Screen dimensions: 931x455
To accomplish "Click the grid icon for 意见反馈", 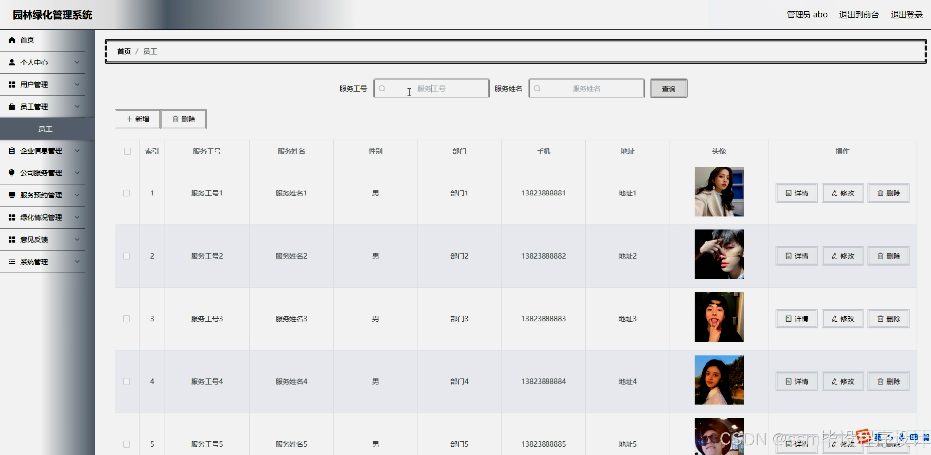I will (x=12, y=240).
